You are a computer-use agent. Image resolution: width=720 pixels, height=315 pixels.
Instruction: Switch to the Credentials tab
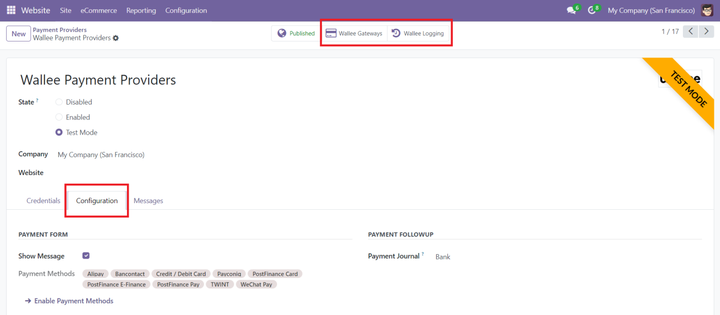pos(43,200)
